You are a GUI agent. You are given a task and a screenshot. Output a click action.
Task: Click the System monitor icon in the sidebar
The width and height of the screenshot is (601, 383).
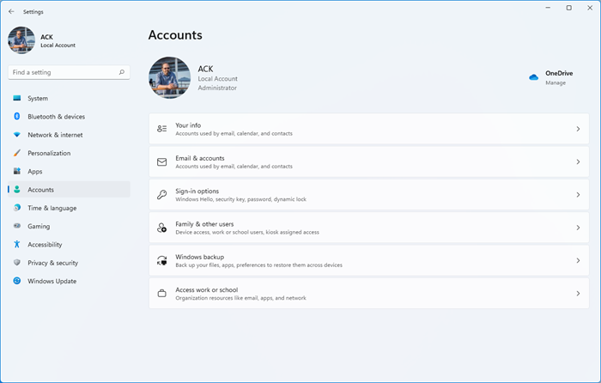tap(17, 98)
